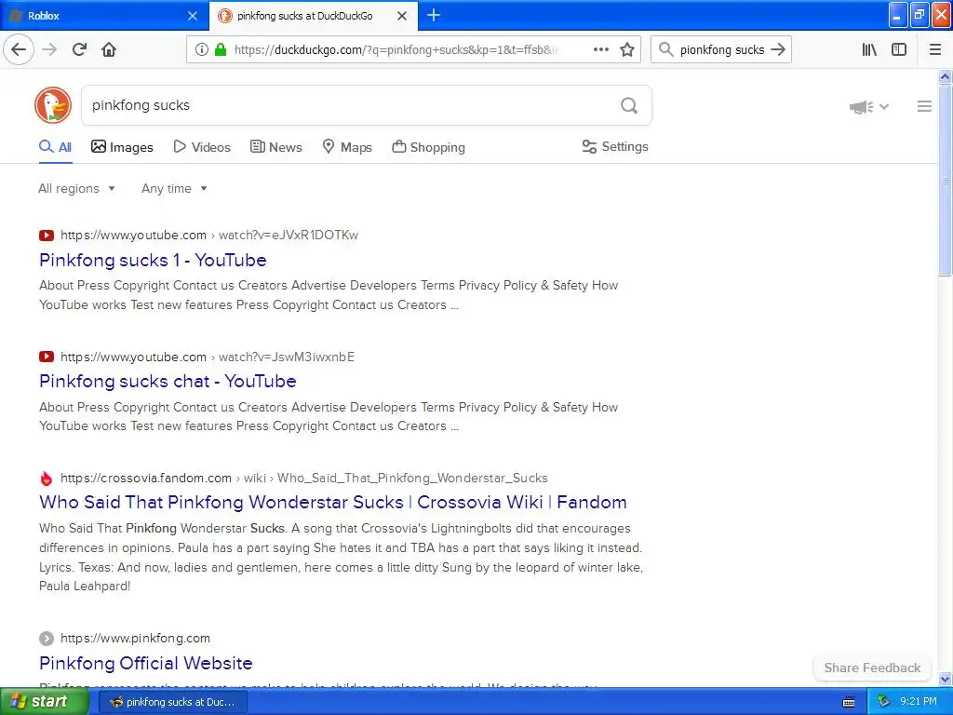Click YouTube favicon of first result

tap(47, 236)
